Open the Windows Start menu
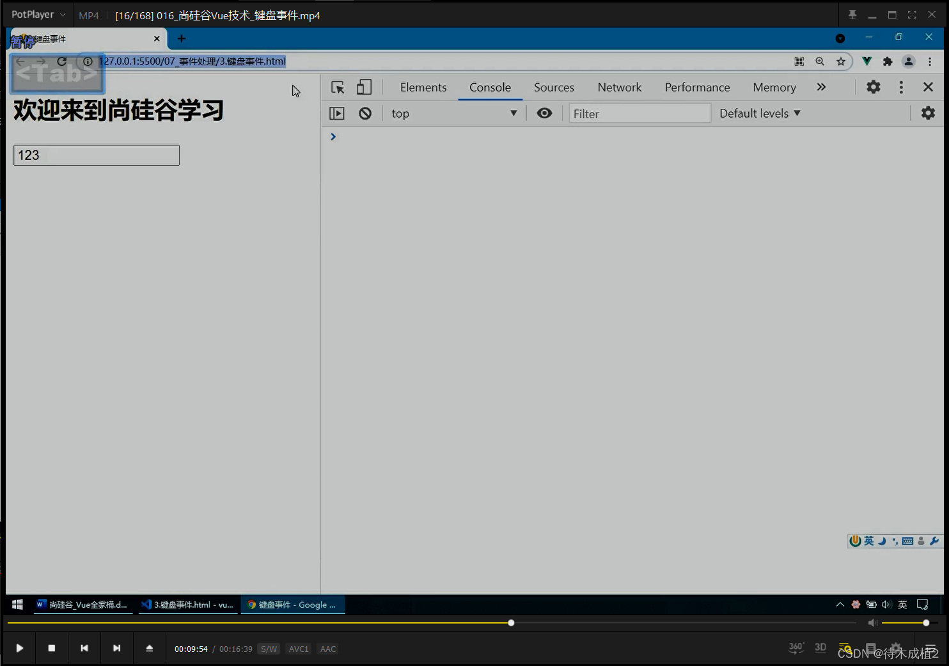The height and width of the screenshot is (666, 949). [x=17, y=605]
